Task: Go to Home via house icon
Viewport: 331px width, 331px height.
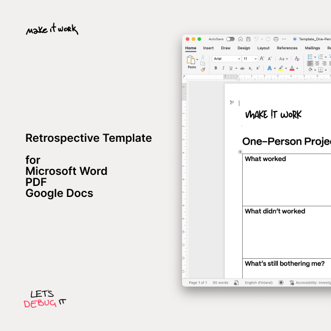Action: click(240, 39)
